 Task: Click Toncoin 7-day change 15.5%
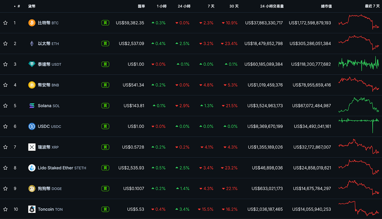pos(205,209)
